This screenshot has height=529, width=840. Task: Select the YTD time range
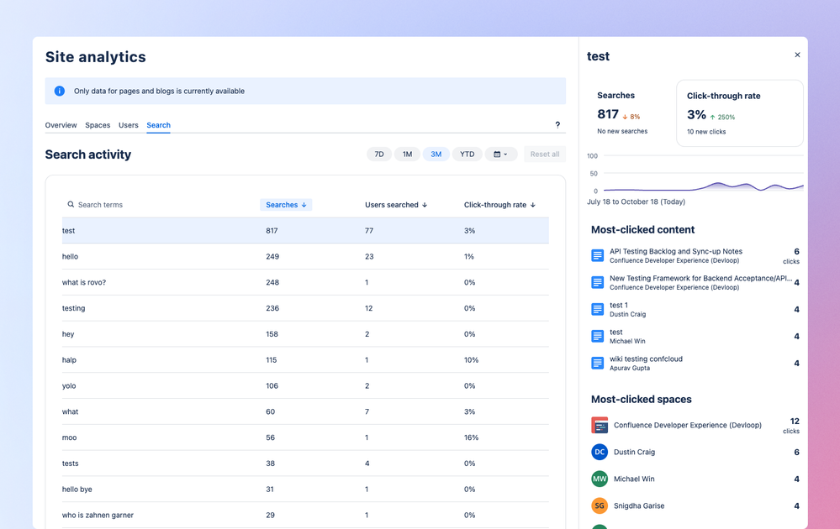466,154
